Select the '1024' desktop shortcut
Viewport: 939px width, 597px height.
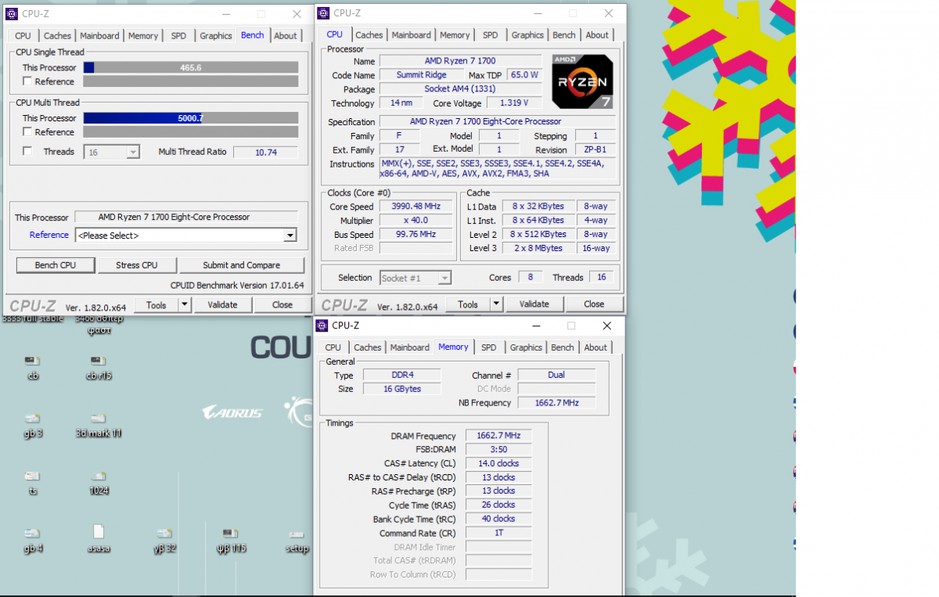(x=99, y=483)
